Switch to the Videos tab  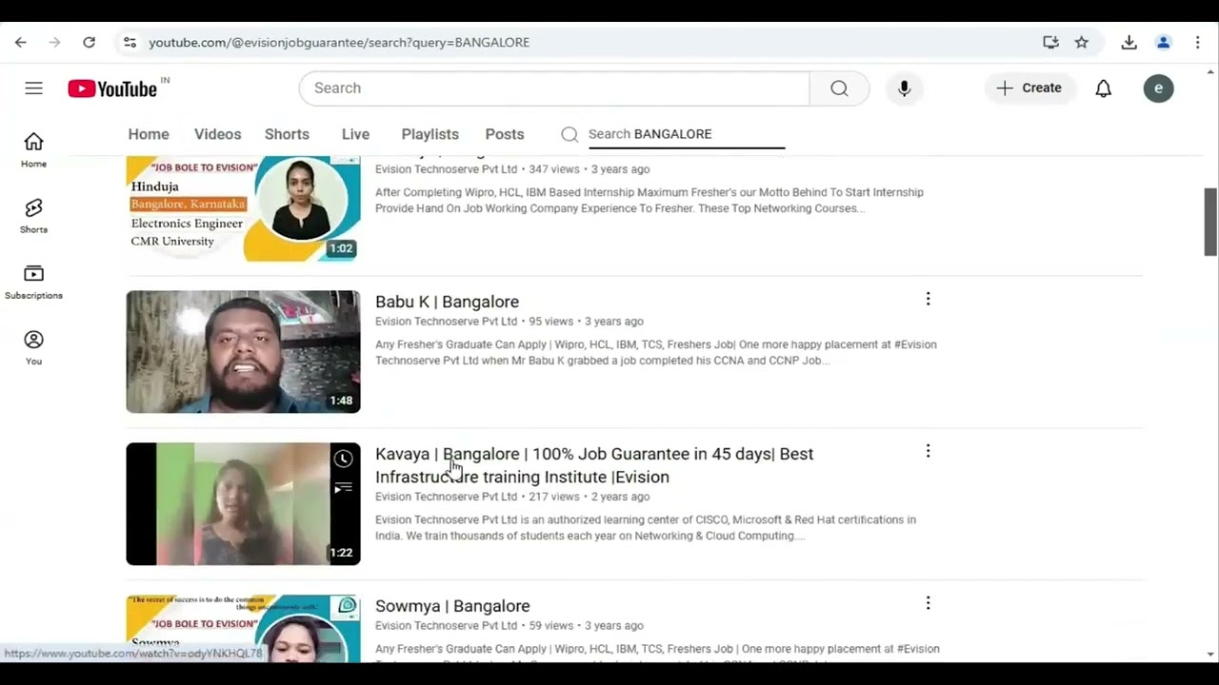tap(218, 134)
